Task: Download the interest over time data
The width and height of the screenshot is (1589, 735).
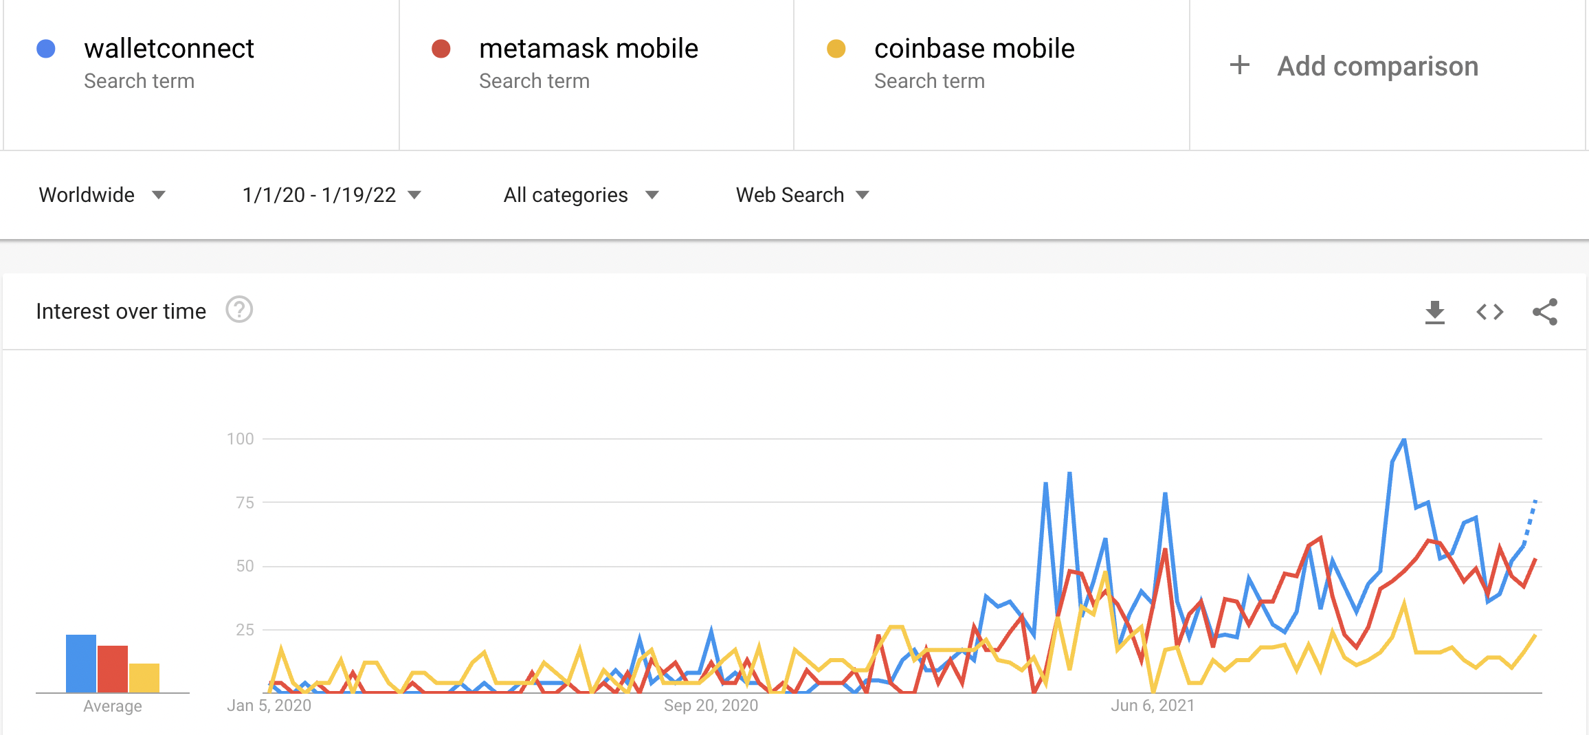Action: pyautogui.click(x=1434, y=313)
